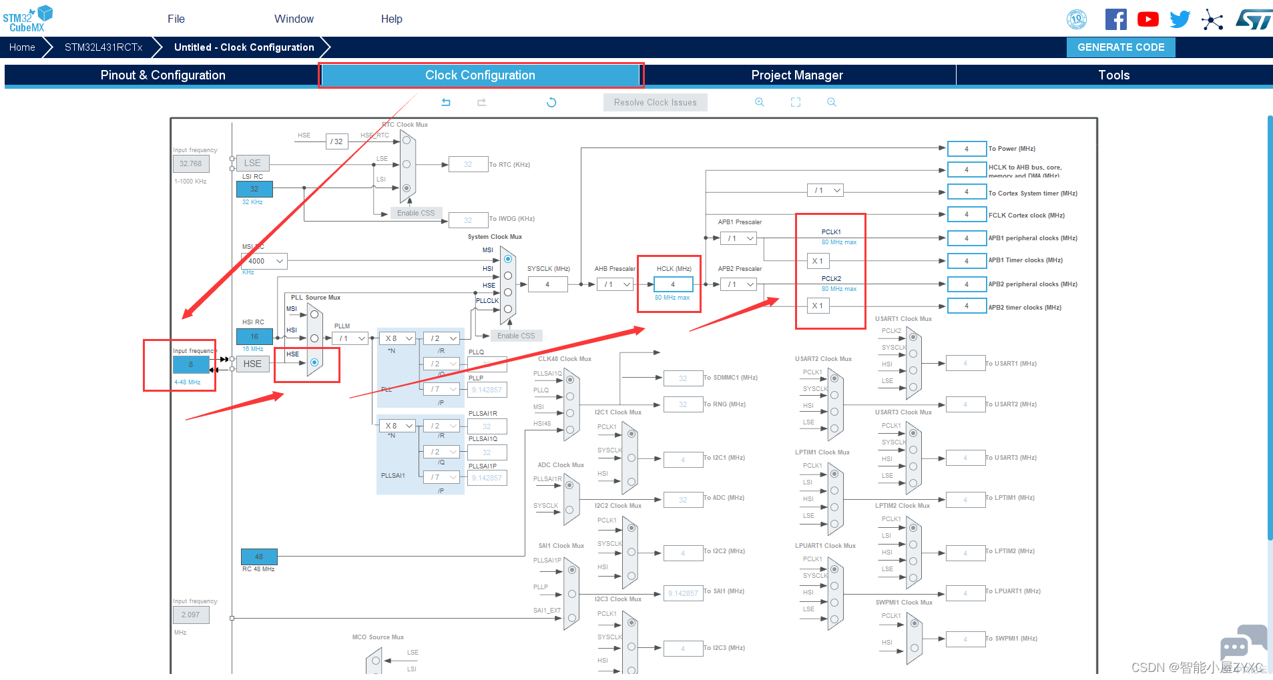
Task: Open the PLLSAI1 X 8 multiplier dropdown
Action: pyautogui.click(x=398, y=426)
